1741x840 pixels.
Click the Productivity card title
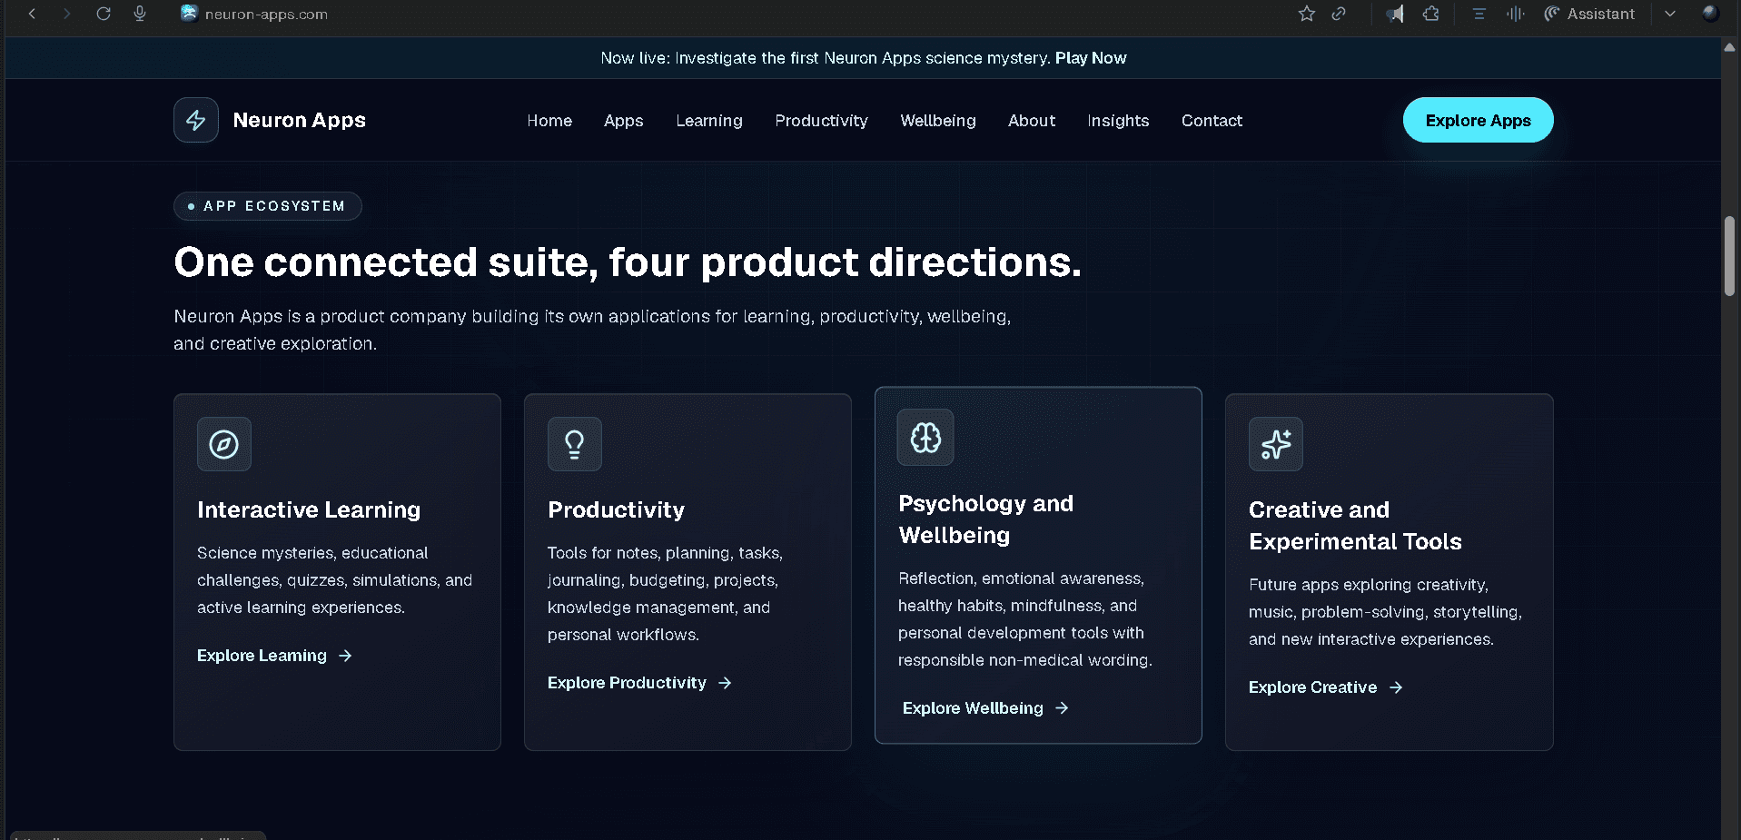[616, 509]
